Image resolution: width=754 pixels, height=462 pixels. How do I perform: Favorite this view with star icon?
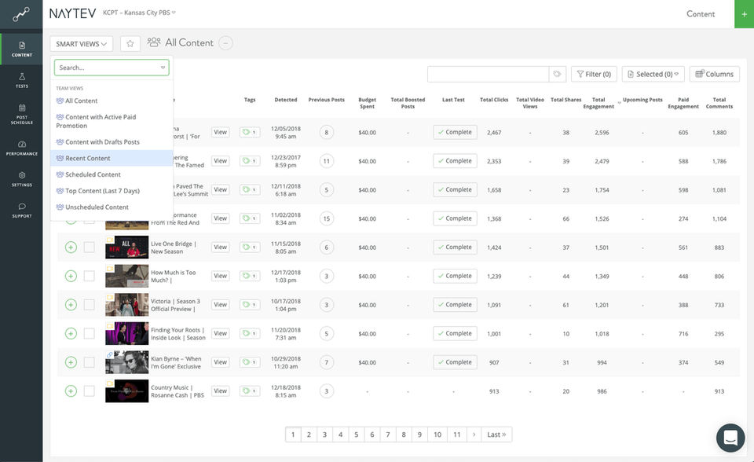130,44
